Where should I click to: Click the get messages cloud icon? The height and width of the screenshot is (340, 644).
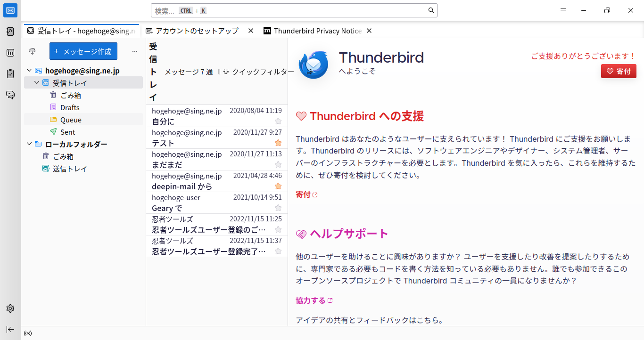pos(33,51)
